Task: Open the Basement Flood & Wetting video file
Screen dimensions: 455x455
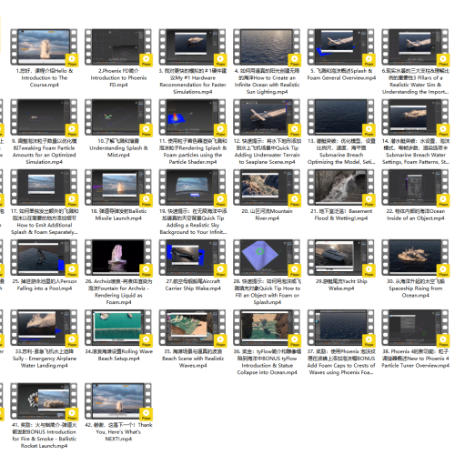Action: coord(341,187)
